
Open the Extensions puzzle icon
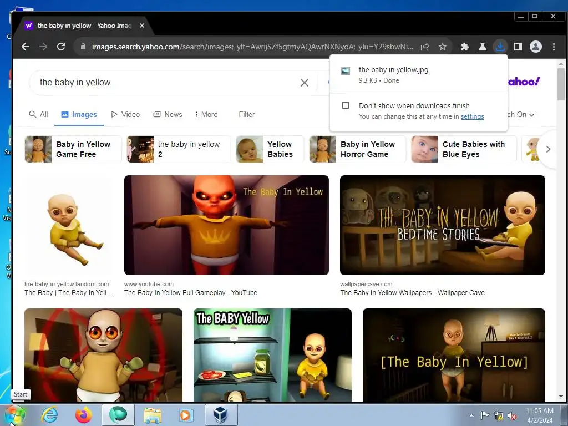[464, 47]
